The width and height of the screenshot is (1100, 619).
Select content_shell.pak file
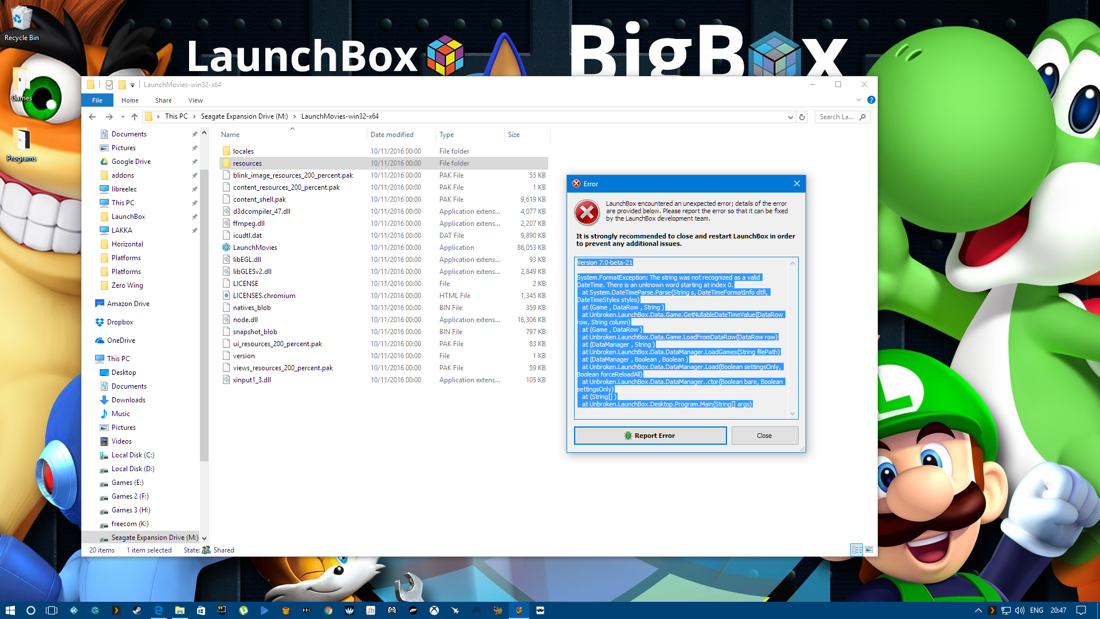point(260,199)
